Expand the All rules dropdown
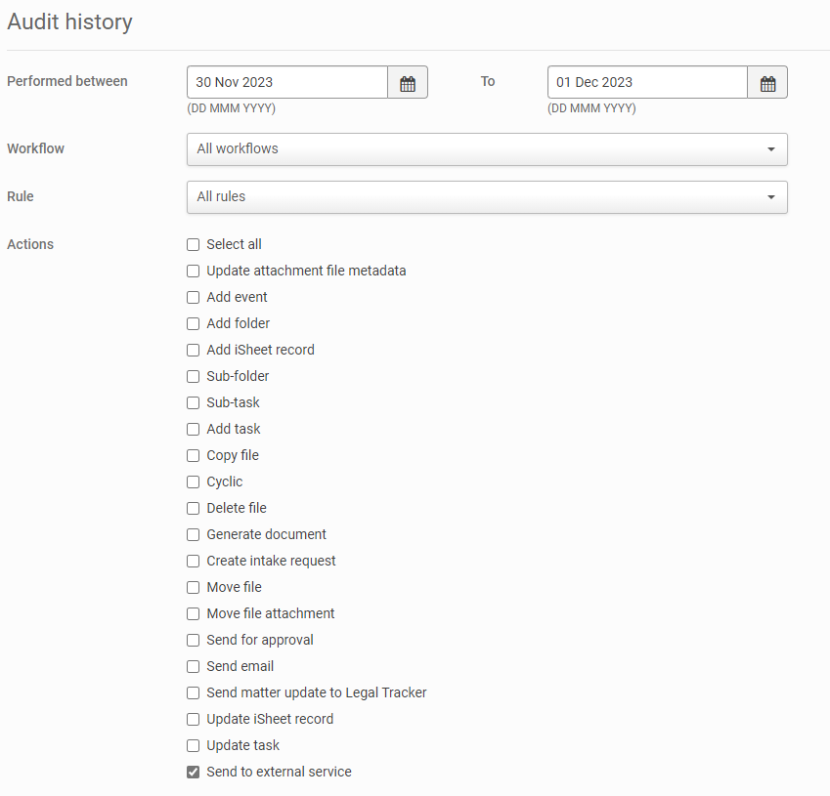 tap(486, 197)
